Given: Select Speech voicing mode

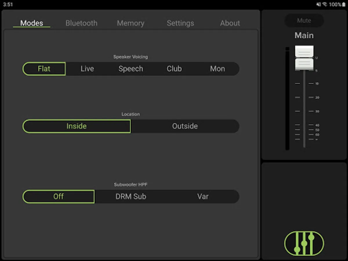Looking at the screenshot, I should coord(131,69).
